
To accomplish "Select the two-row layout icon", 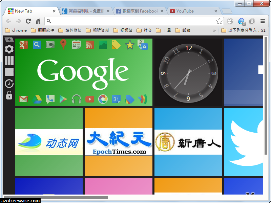I will click(9, 72).
